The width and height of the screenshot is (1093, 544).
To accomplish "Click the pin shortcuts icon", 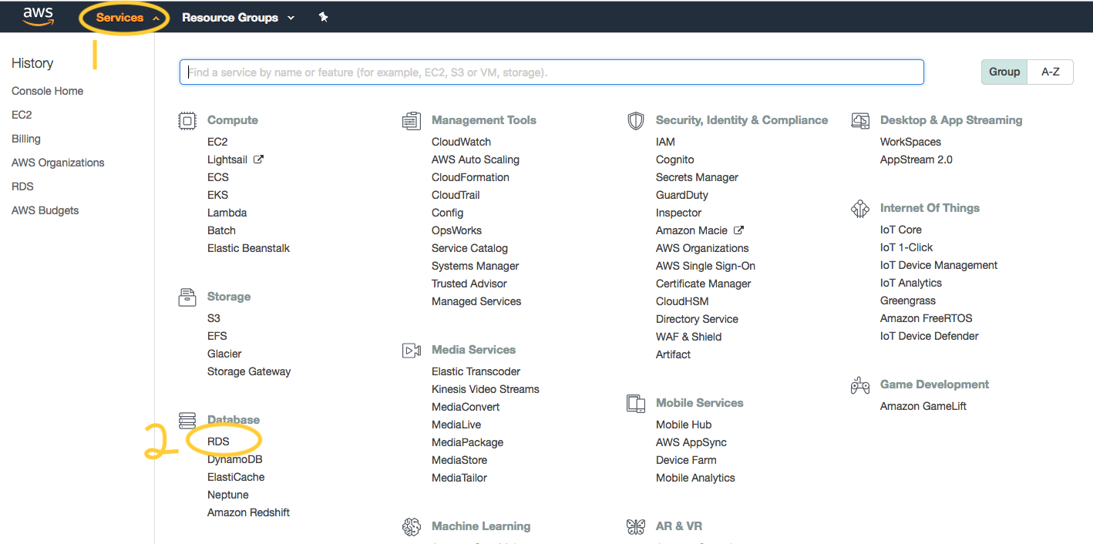I will click(324, 17).
